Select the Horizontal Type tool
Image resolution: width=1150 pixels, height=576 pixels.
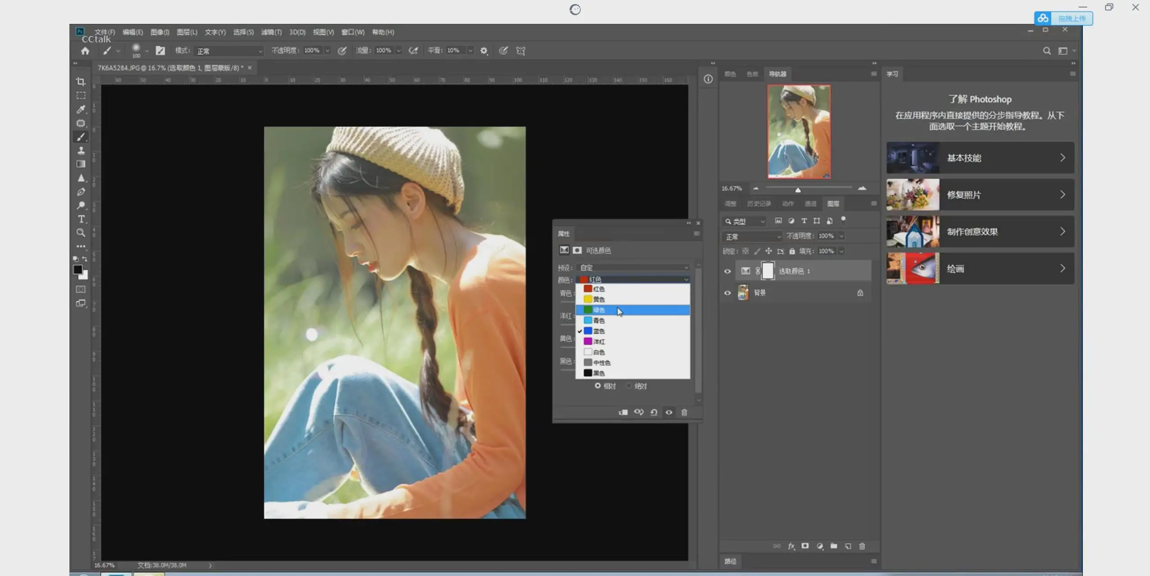[x=81, y=219]
